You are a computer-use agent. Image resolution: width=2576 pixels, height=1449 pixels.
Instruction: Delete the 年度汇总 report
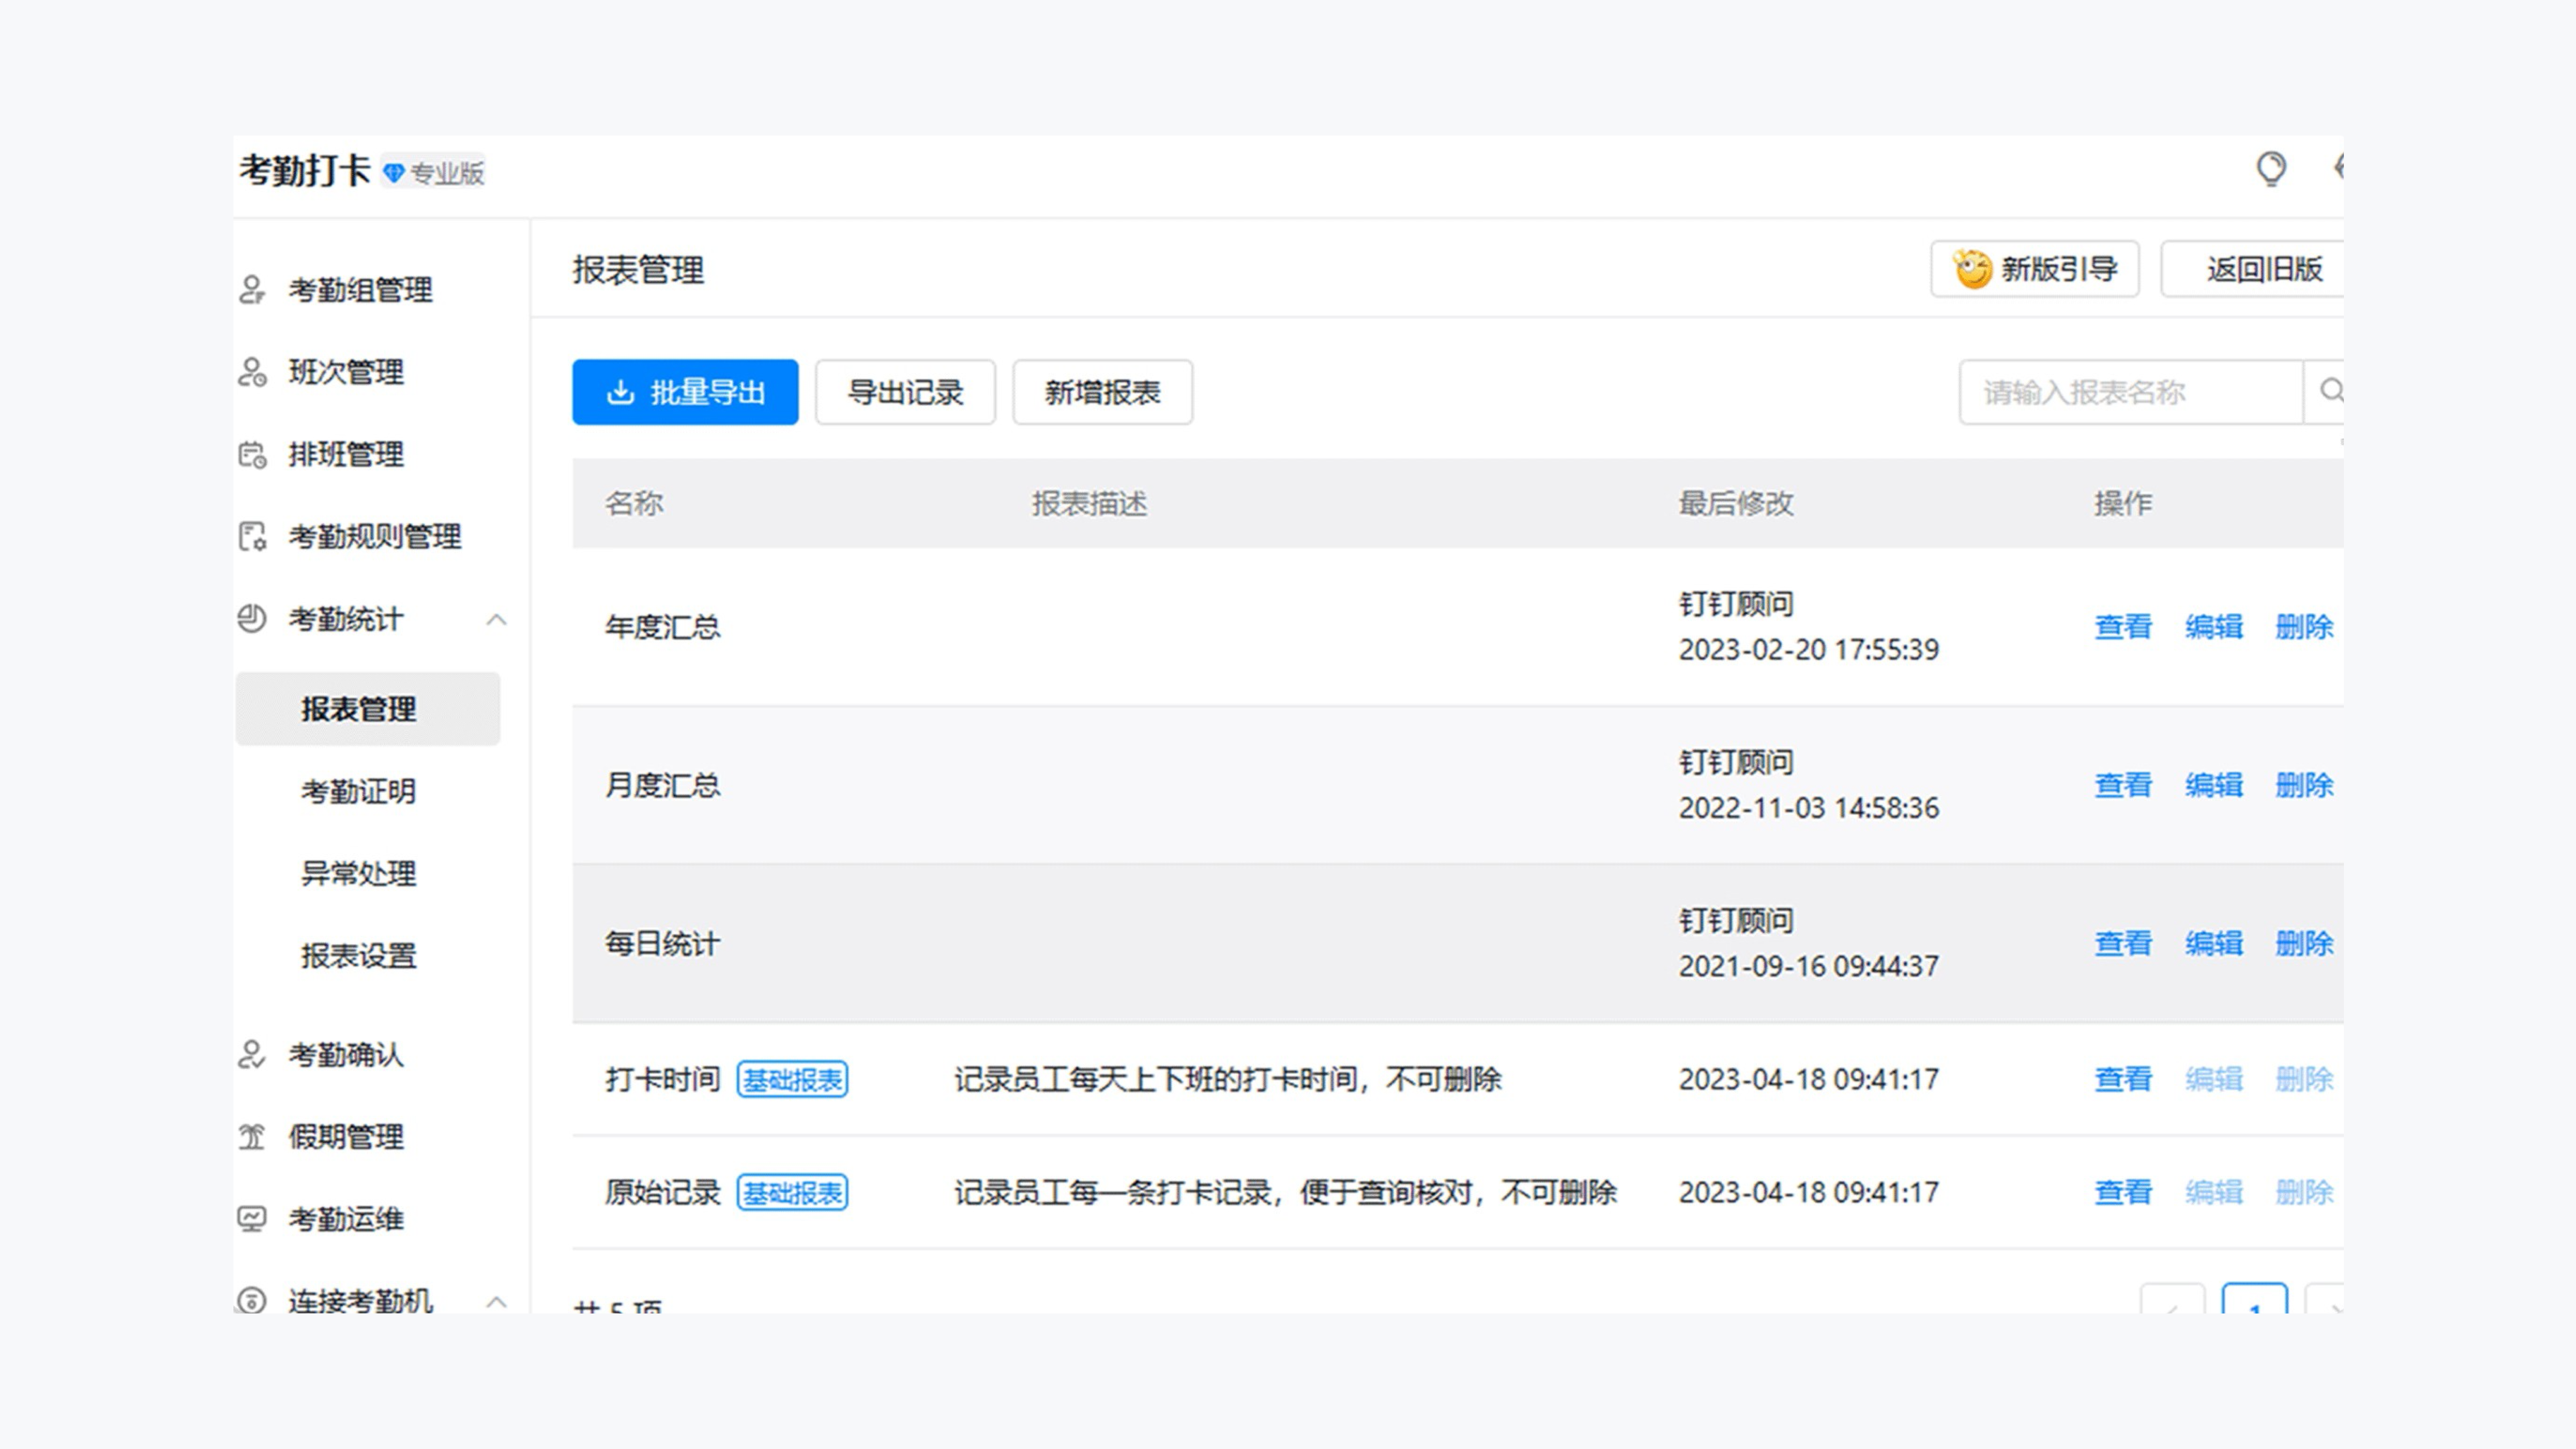(2303, 627)
